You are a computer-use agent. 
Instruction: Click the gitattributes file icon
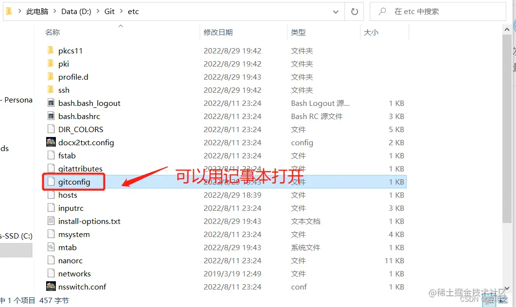tap(51, 168)
